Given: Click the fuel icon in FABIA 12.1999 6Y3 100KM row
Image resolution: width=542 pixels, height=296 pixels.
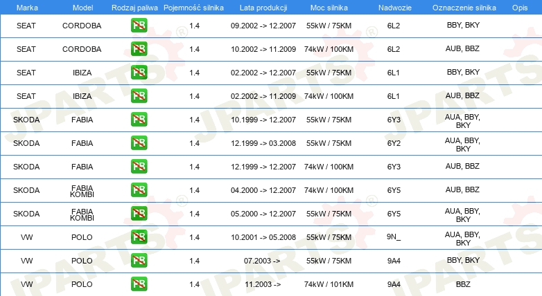Looking at the screenshot, I should [139, 166].
